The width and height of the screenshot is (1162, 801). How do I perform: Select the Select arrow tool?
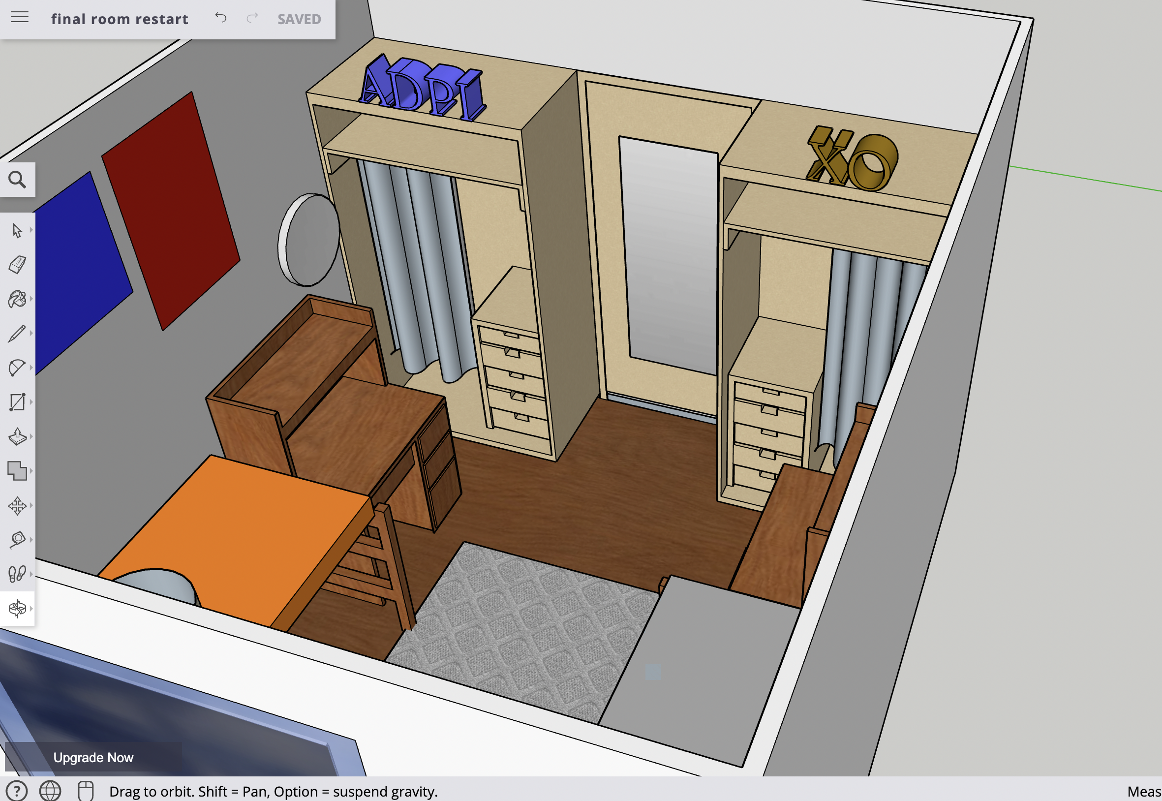pyautogui.click(x=17, y=230)
